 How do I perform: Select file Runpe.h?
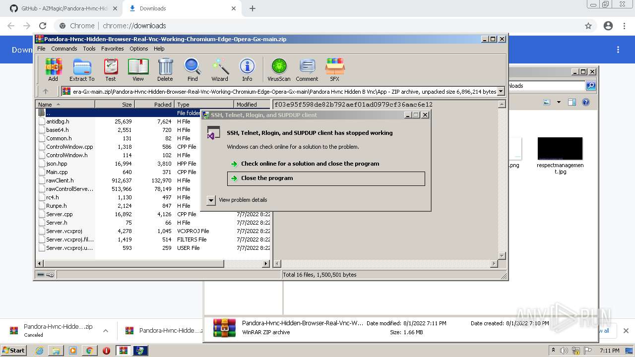coord(56,206)
